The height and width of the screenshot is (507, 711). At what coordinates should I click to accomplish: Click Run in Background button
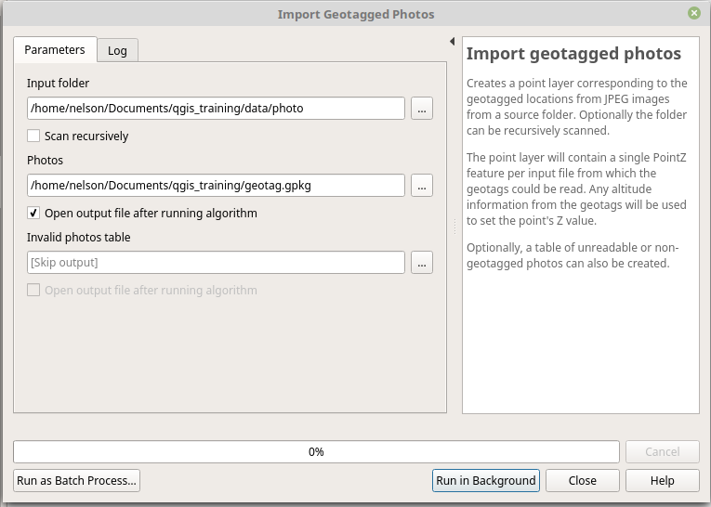tap(486, 480)
